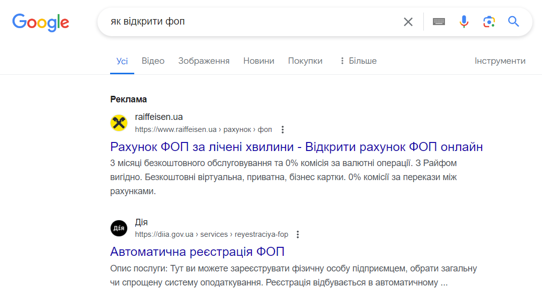Click the Raiffeisen site favicon

coord(119,122)
